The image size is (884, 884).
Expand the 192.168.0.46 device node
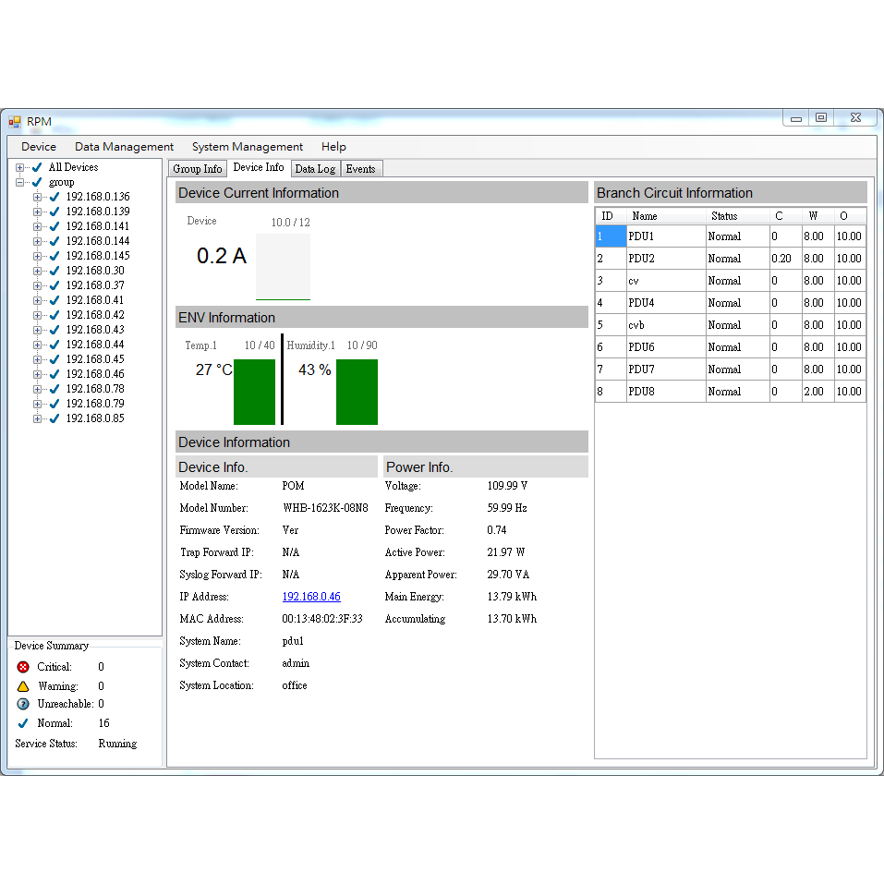click(37, 374)
